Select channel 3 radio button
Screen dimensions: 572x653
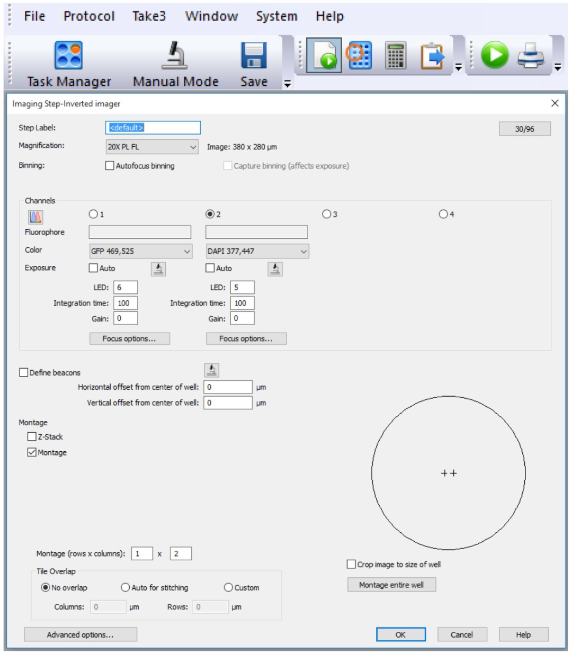(327, 214)
